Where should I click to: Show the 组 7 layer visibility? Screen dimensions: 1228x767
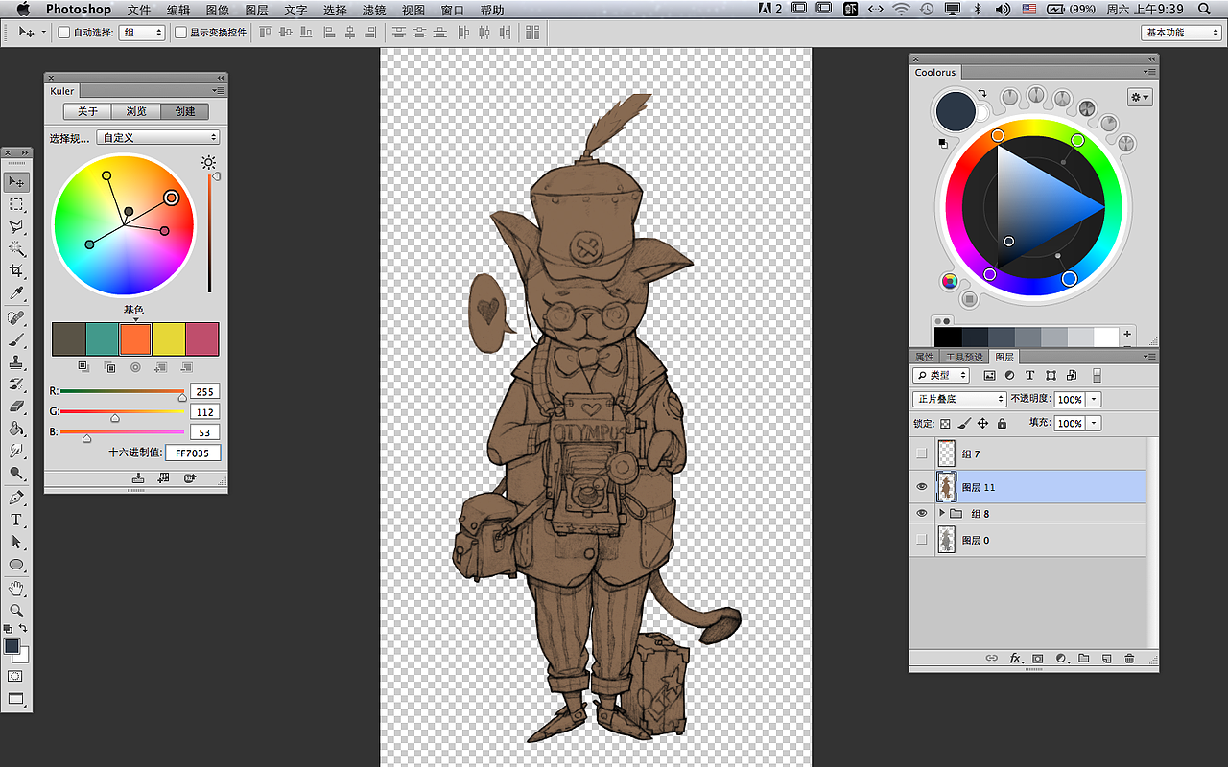[x=922, y=453]
